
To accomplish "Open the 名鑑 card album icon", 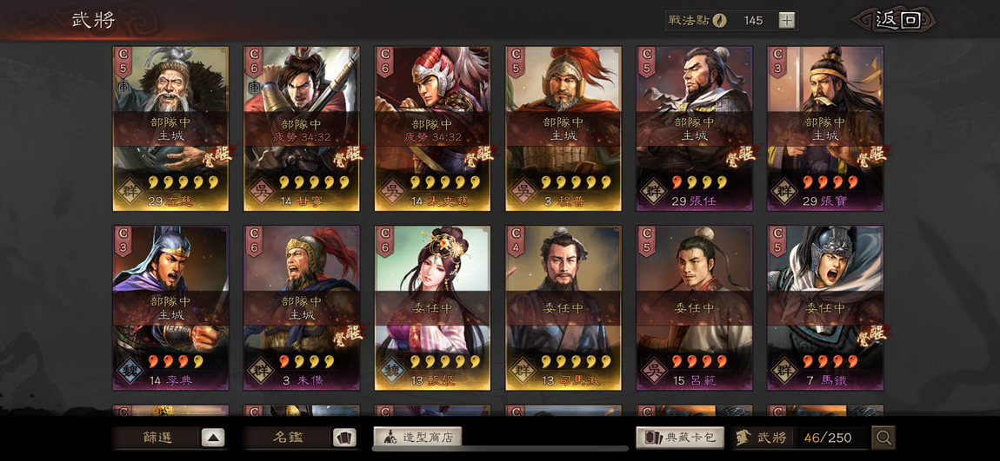I will click(344, 438).
